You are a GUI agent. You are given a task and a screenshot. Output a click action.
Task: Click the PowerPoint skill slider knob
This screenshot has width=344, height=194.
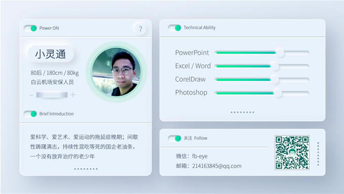(280, 53)
